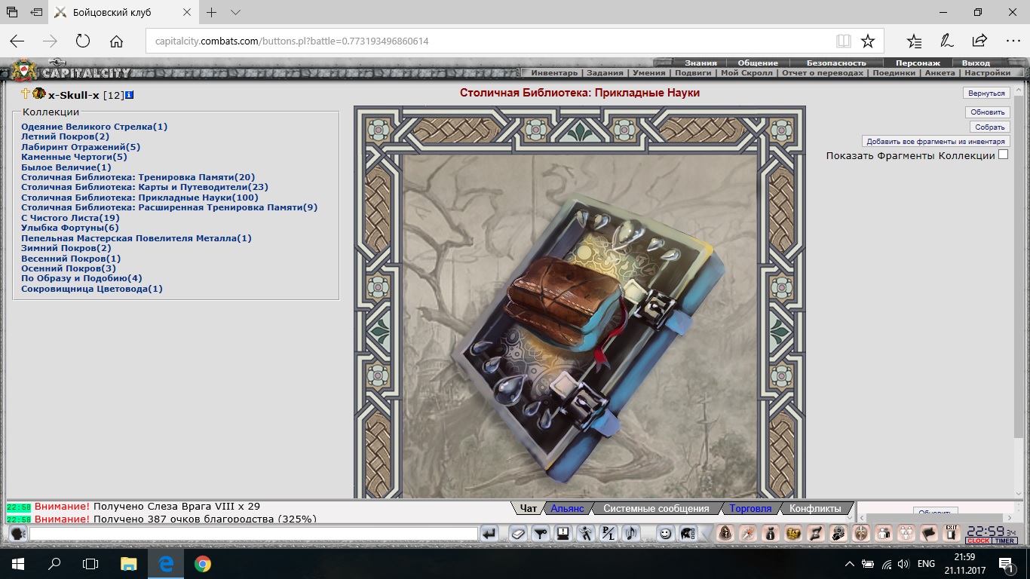This screenshot has height=579, width=1030.
Task: Click the shooting star icon in bottom bar
Action: point(747,534)
